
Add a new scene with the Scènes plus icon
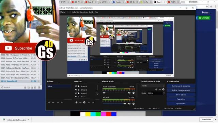[49, 102]
